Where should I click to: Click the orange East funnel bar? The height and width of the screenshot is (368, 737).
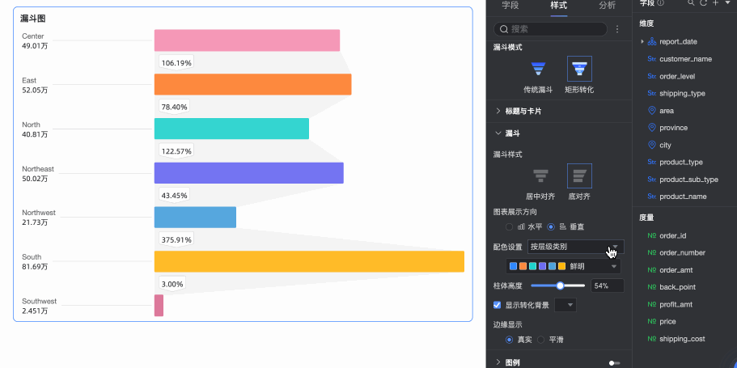253,85
